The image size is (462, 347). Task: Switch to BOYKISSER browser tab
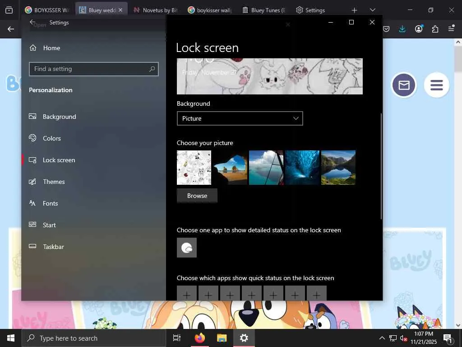point(47,10)
